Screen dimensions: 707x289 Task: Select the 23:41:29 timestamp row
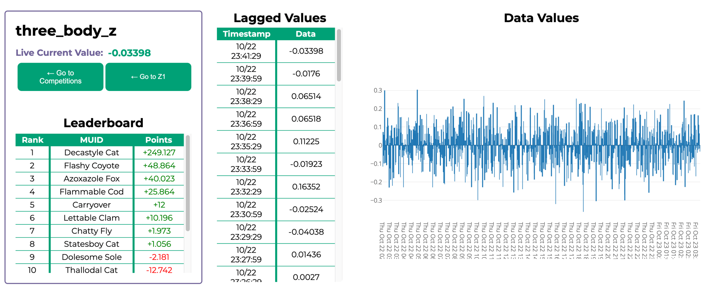(246, 51)
